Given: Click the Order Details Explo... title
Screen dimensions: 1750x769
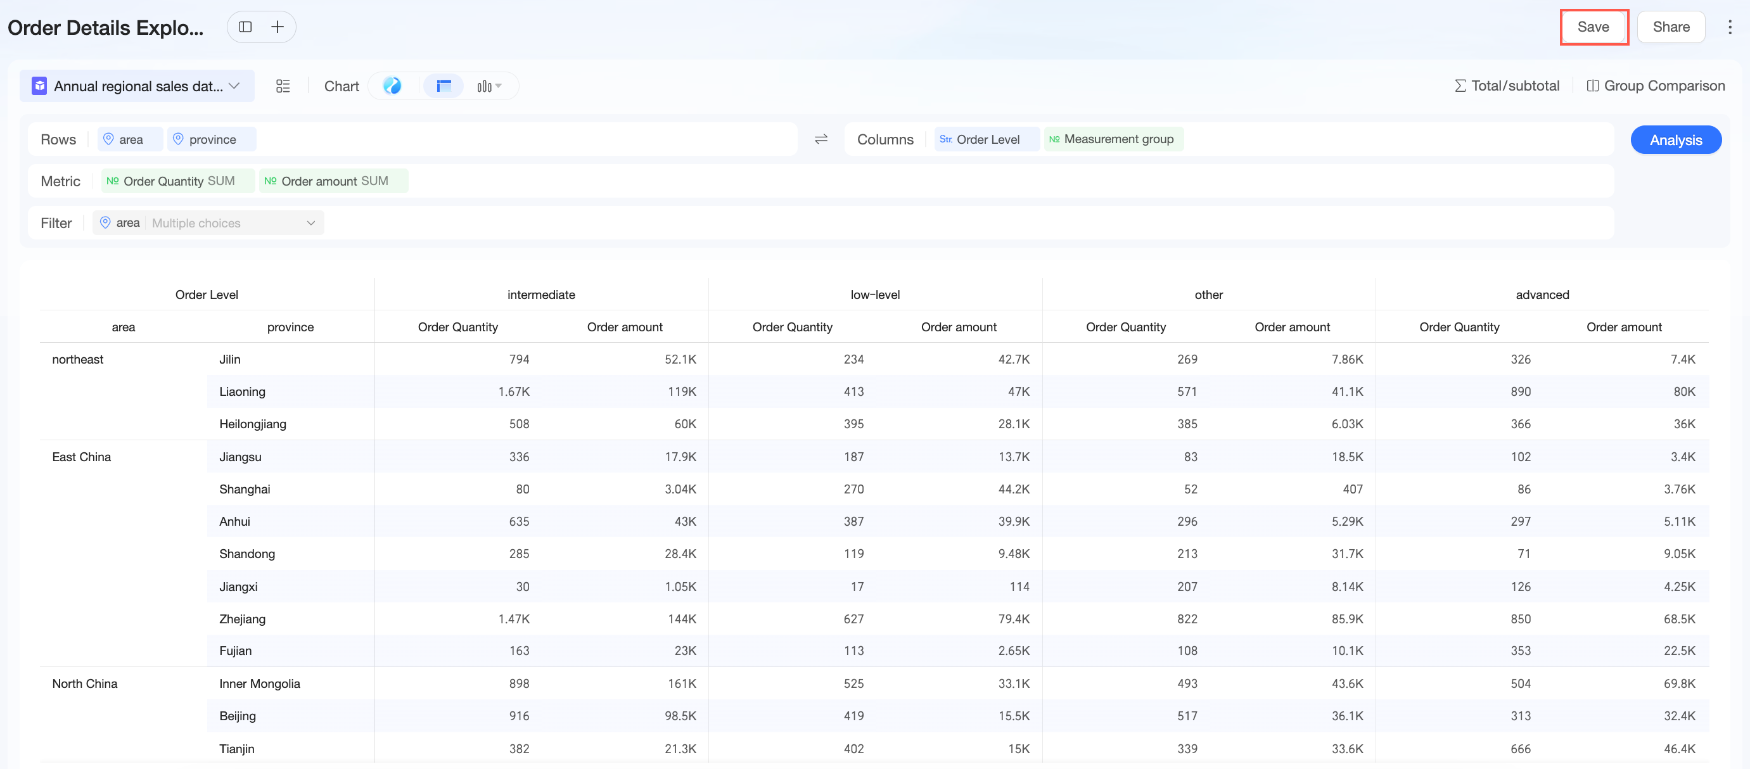Looking at the screenshot, I should click(105, 28).
